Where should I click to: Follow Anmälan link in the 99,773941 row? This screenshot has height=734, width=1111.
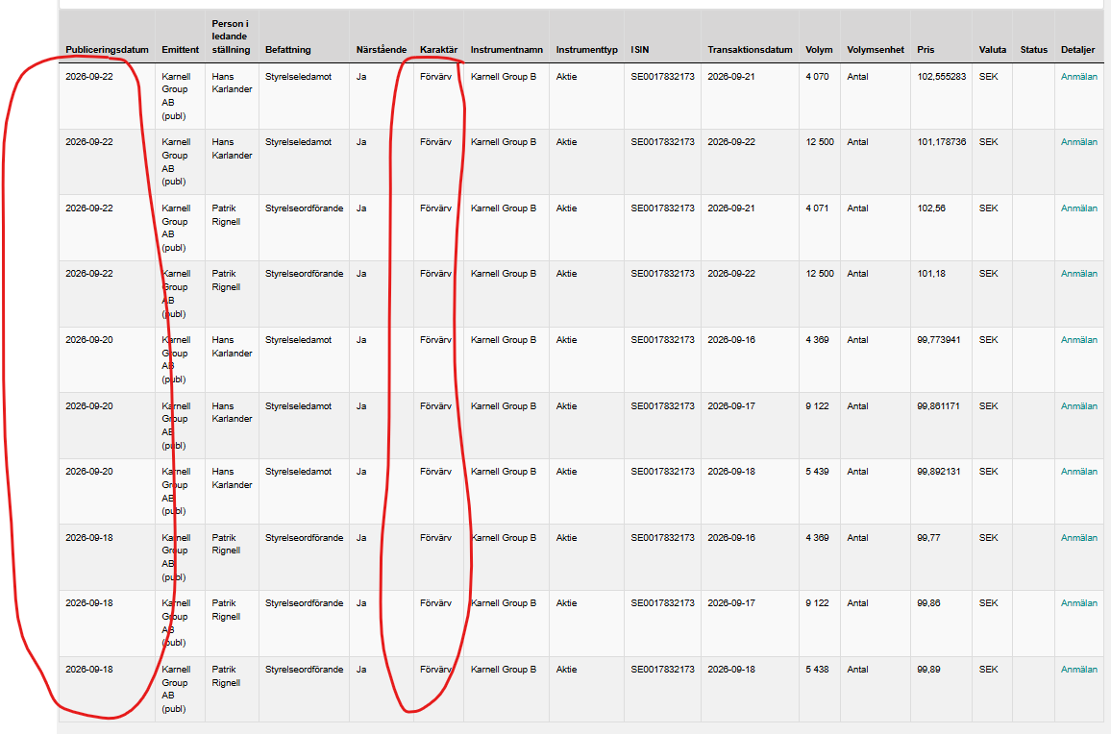[1078, 340]
